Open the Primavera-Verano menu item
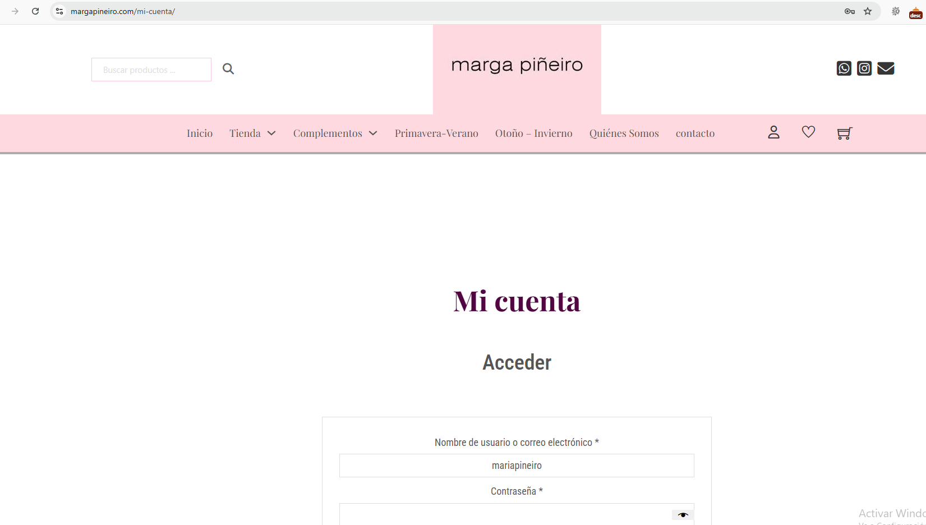Viewport: 926px width, 525px height. [436, 133]
